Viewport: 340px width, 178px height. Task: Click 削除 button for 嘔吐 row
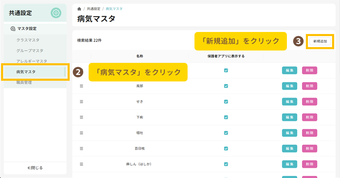point(309,133)
